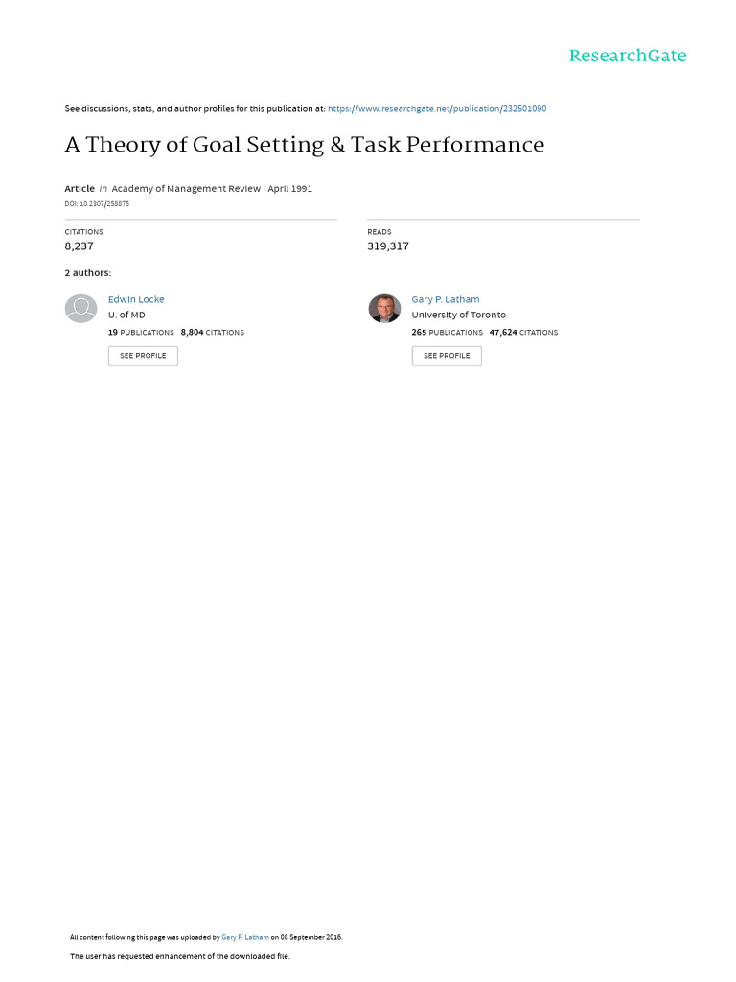
Task: Click Edwin Locke's 8,804 citations stat
Action: (x=212, y=333)
